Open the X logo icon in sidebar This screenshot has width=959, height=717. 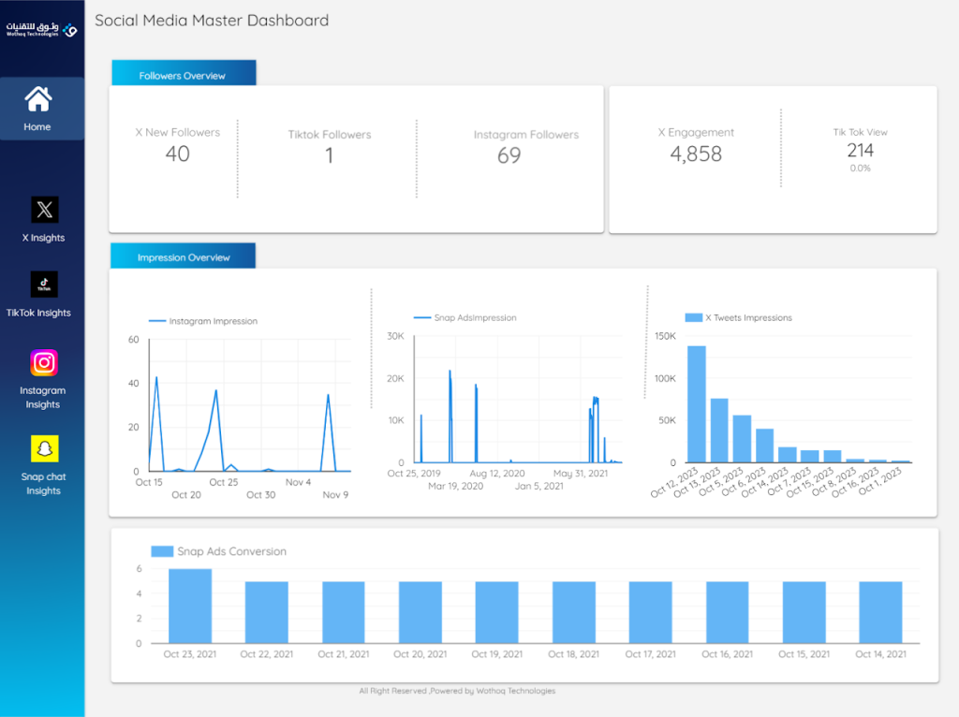tap(45, 210)
